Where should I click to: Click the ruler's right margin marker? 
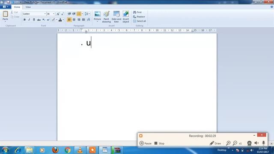(x=192, y=31)
